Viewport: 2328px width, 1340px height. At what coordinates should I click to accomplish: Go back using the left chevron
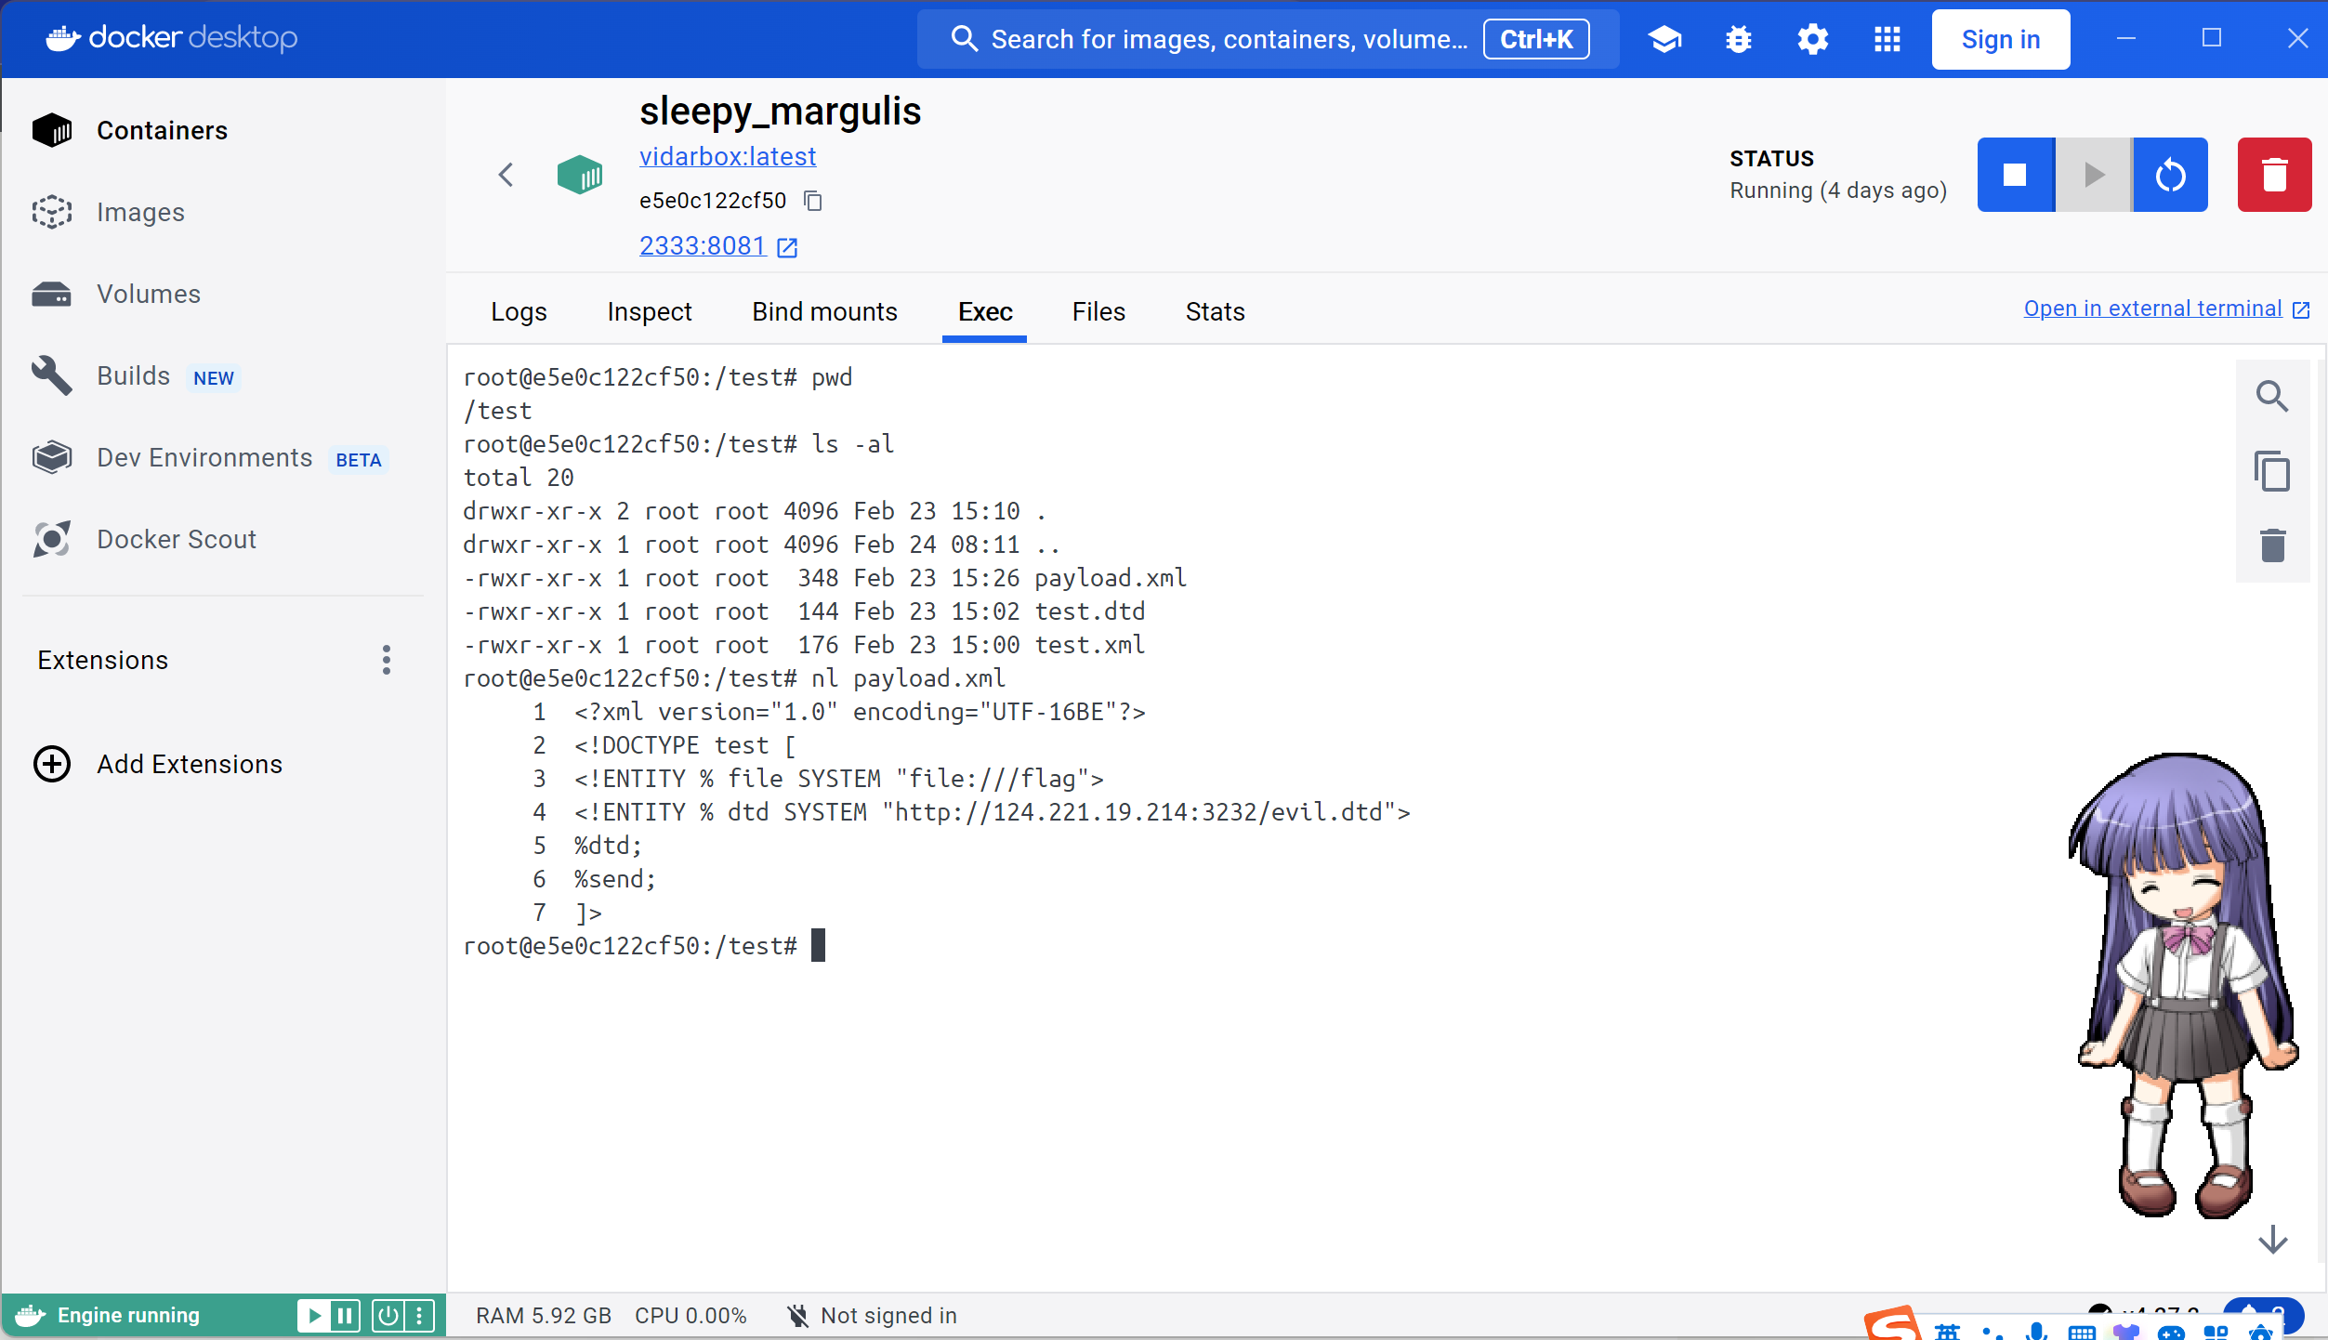pyautogui.click(x=506, y=175)
